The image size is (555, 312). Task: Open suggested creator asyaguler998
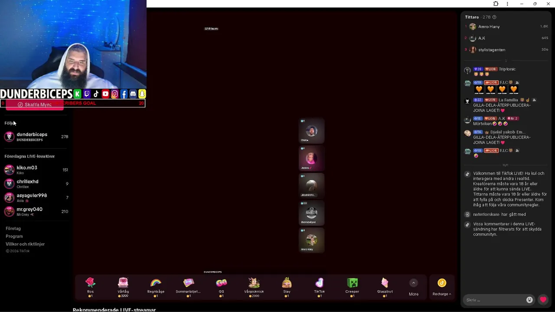36,198
